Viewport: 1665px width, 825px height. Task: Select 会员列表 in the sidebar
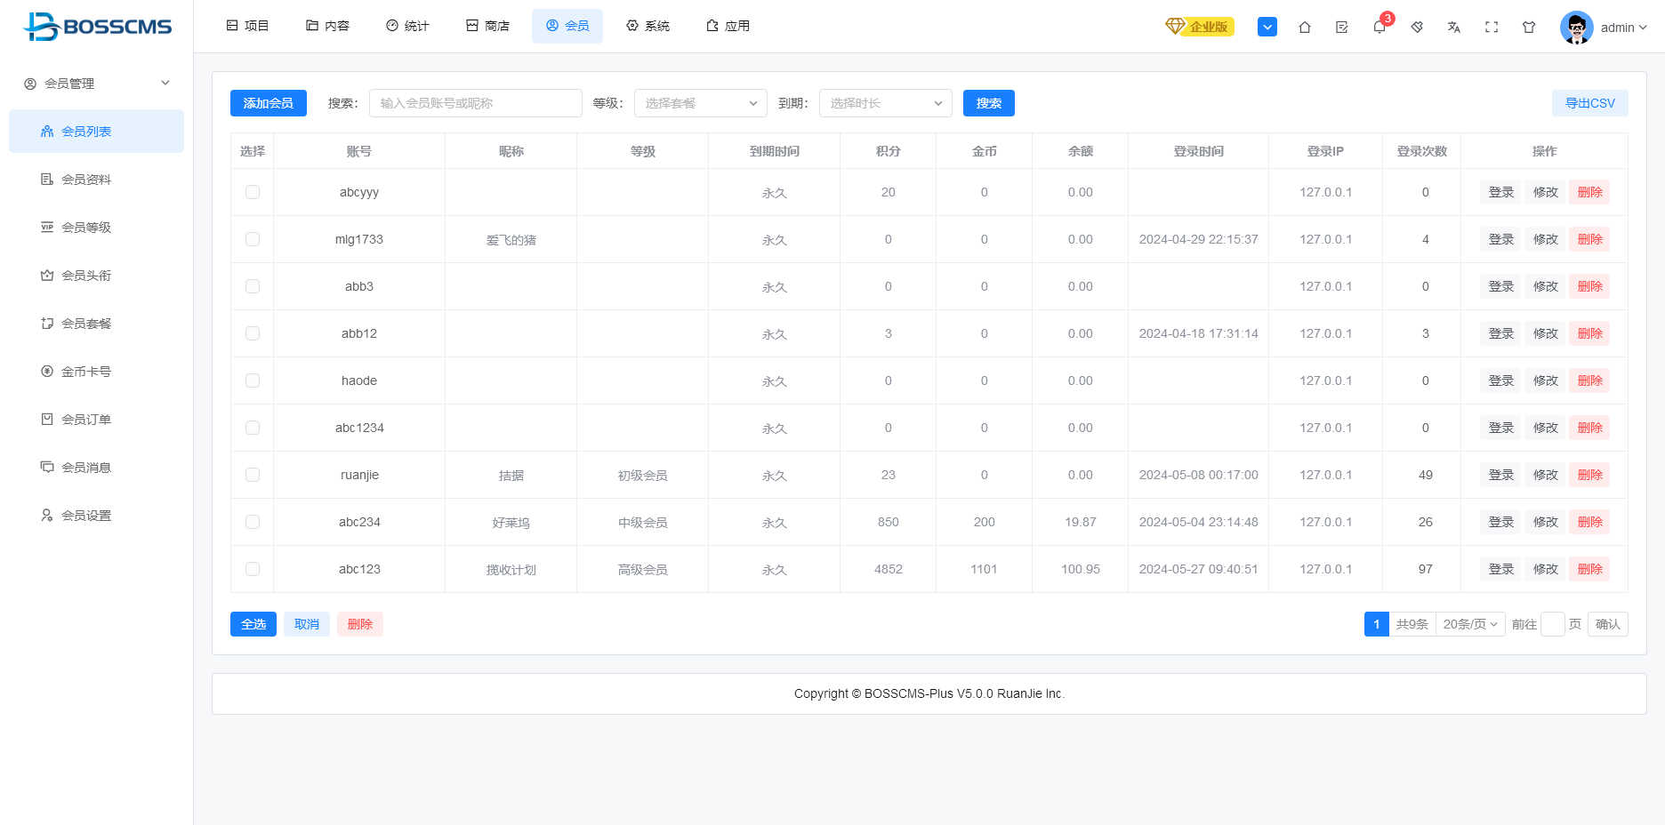coord(96,131)
